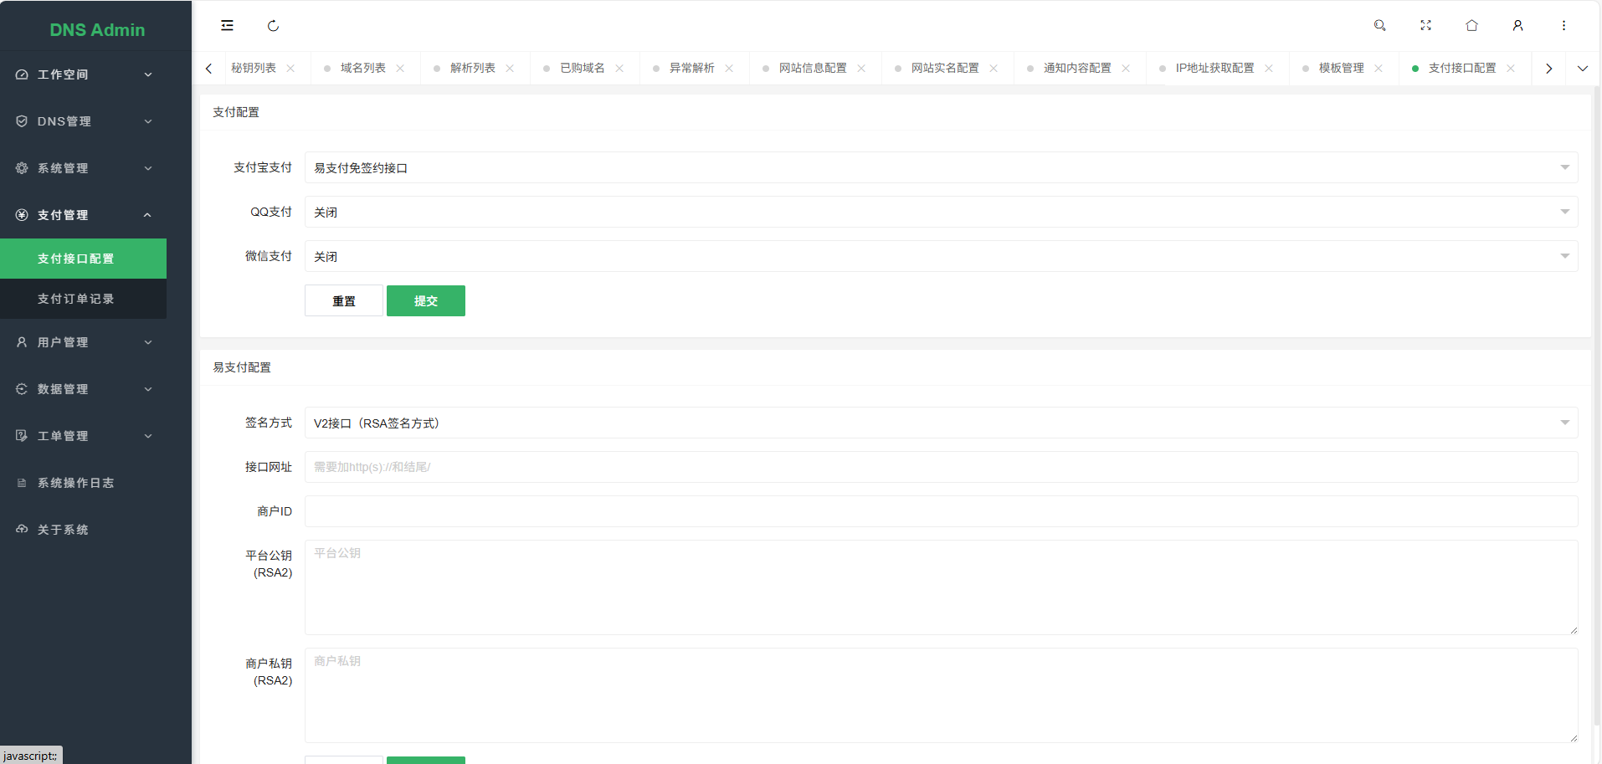This screenshot has height=764, width=1602.
Task: Open 系统操作日志 in the sidebar
Action: [75, 483]
